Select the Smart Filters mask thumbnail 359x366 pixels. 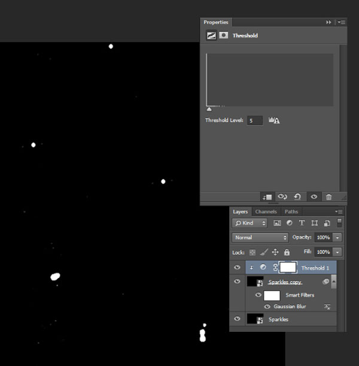pos(272,295)
